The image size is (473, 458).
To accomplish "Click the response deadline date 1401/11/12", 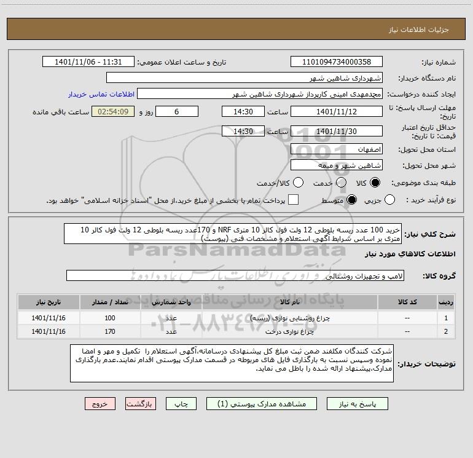I will click(337, 111).
